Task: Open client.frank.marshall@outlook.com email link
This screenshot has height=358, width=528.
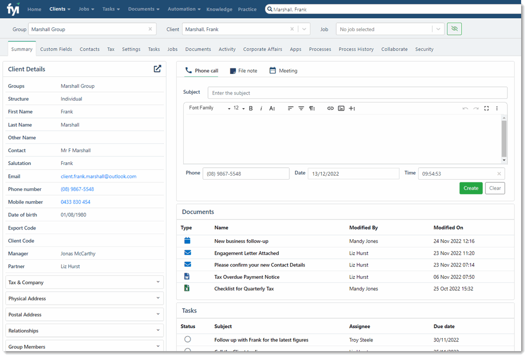Action: (98, 176)
